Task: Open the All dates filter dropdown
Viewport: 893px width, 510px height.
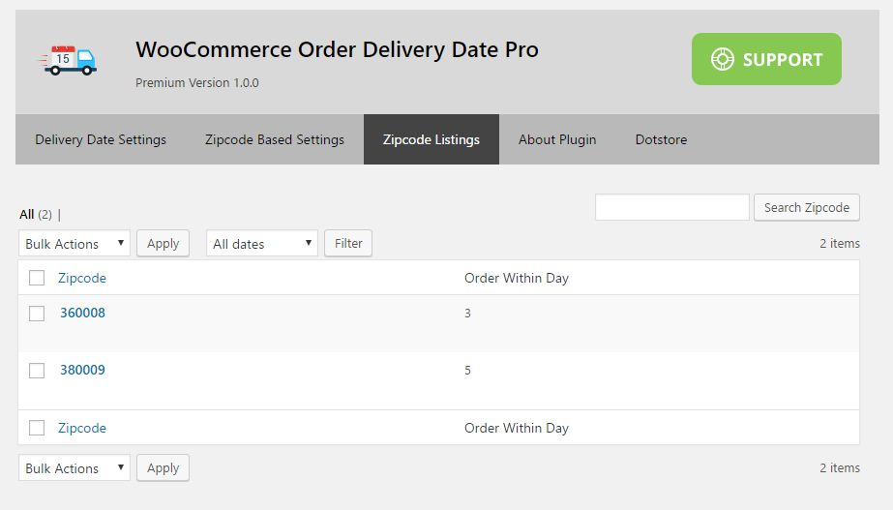Action: click(262, 244)
